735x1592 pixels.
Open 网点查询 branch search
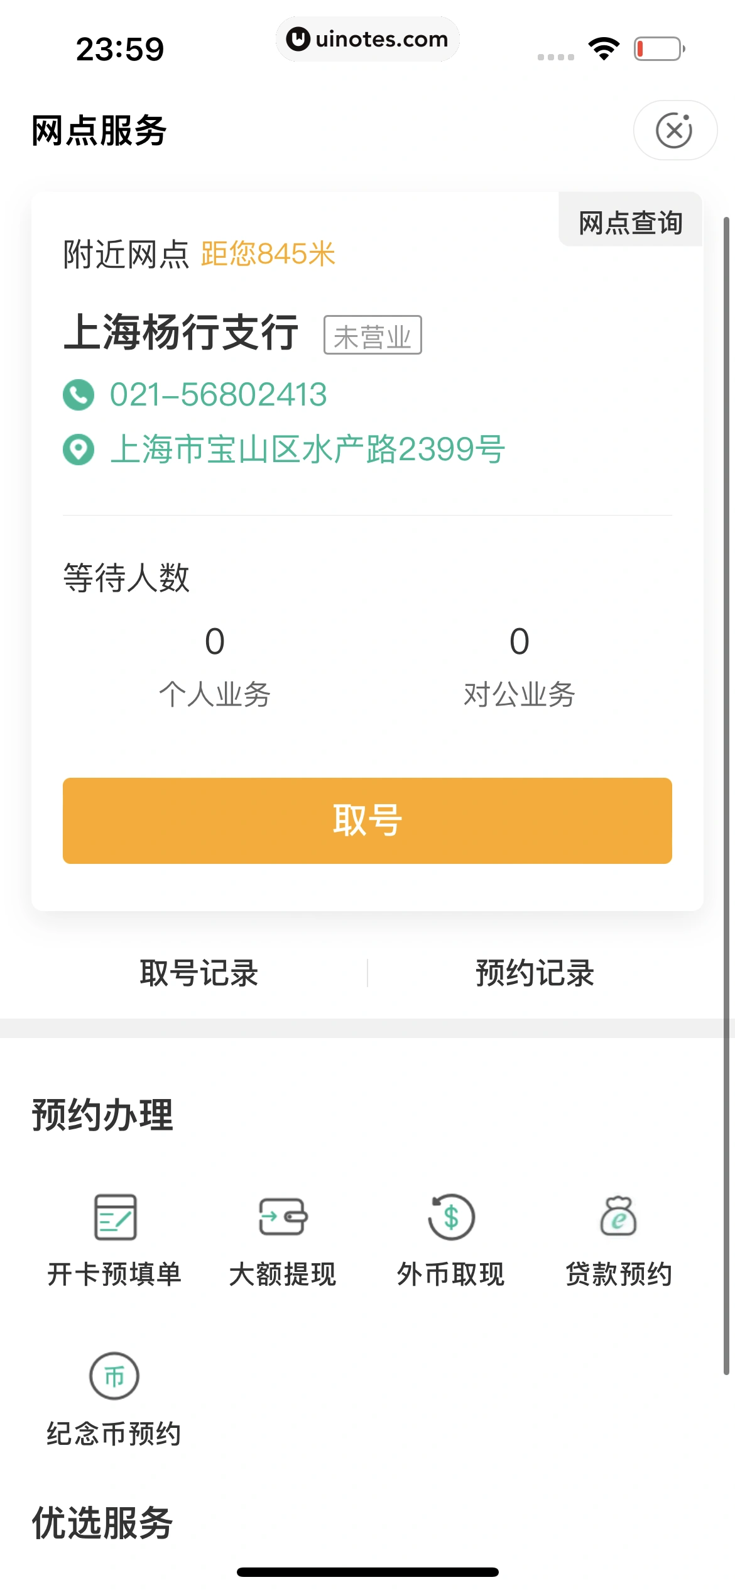coord(631,223)
